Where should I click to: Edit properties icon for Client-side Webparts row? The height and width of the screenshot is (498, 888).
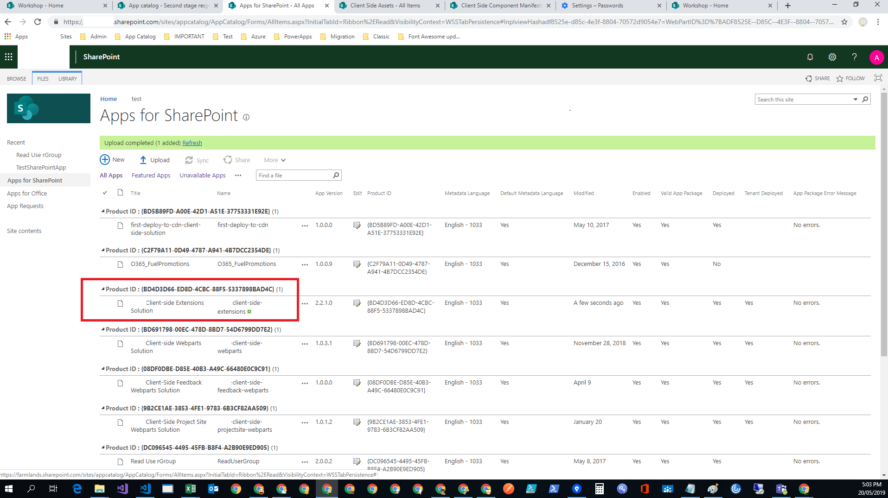357,343
